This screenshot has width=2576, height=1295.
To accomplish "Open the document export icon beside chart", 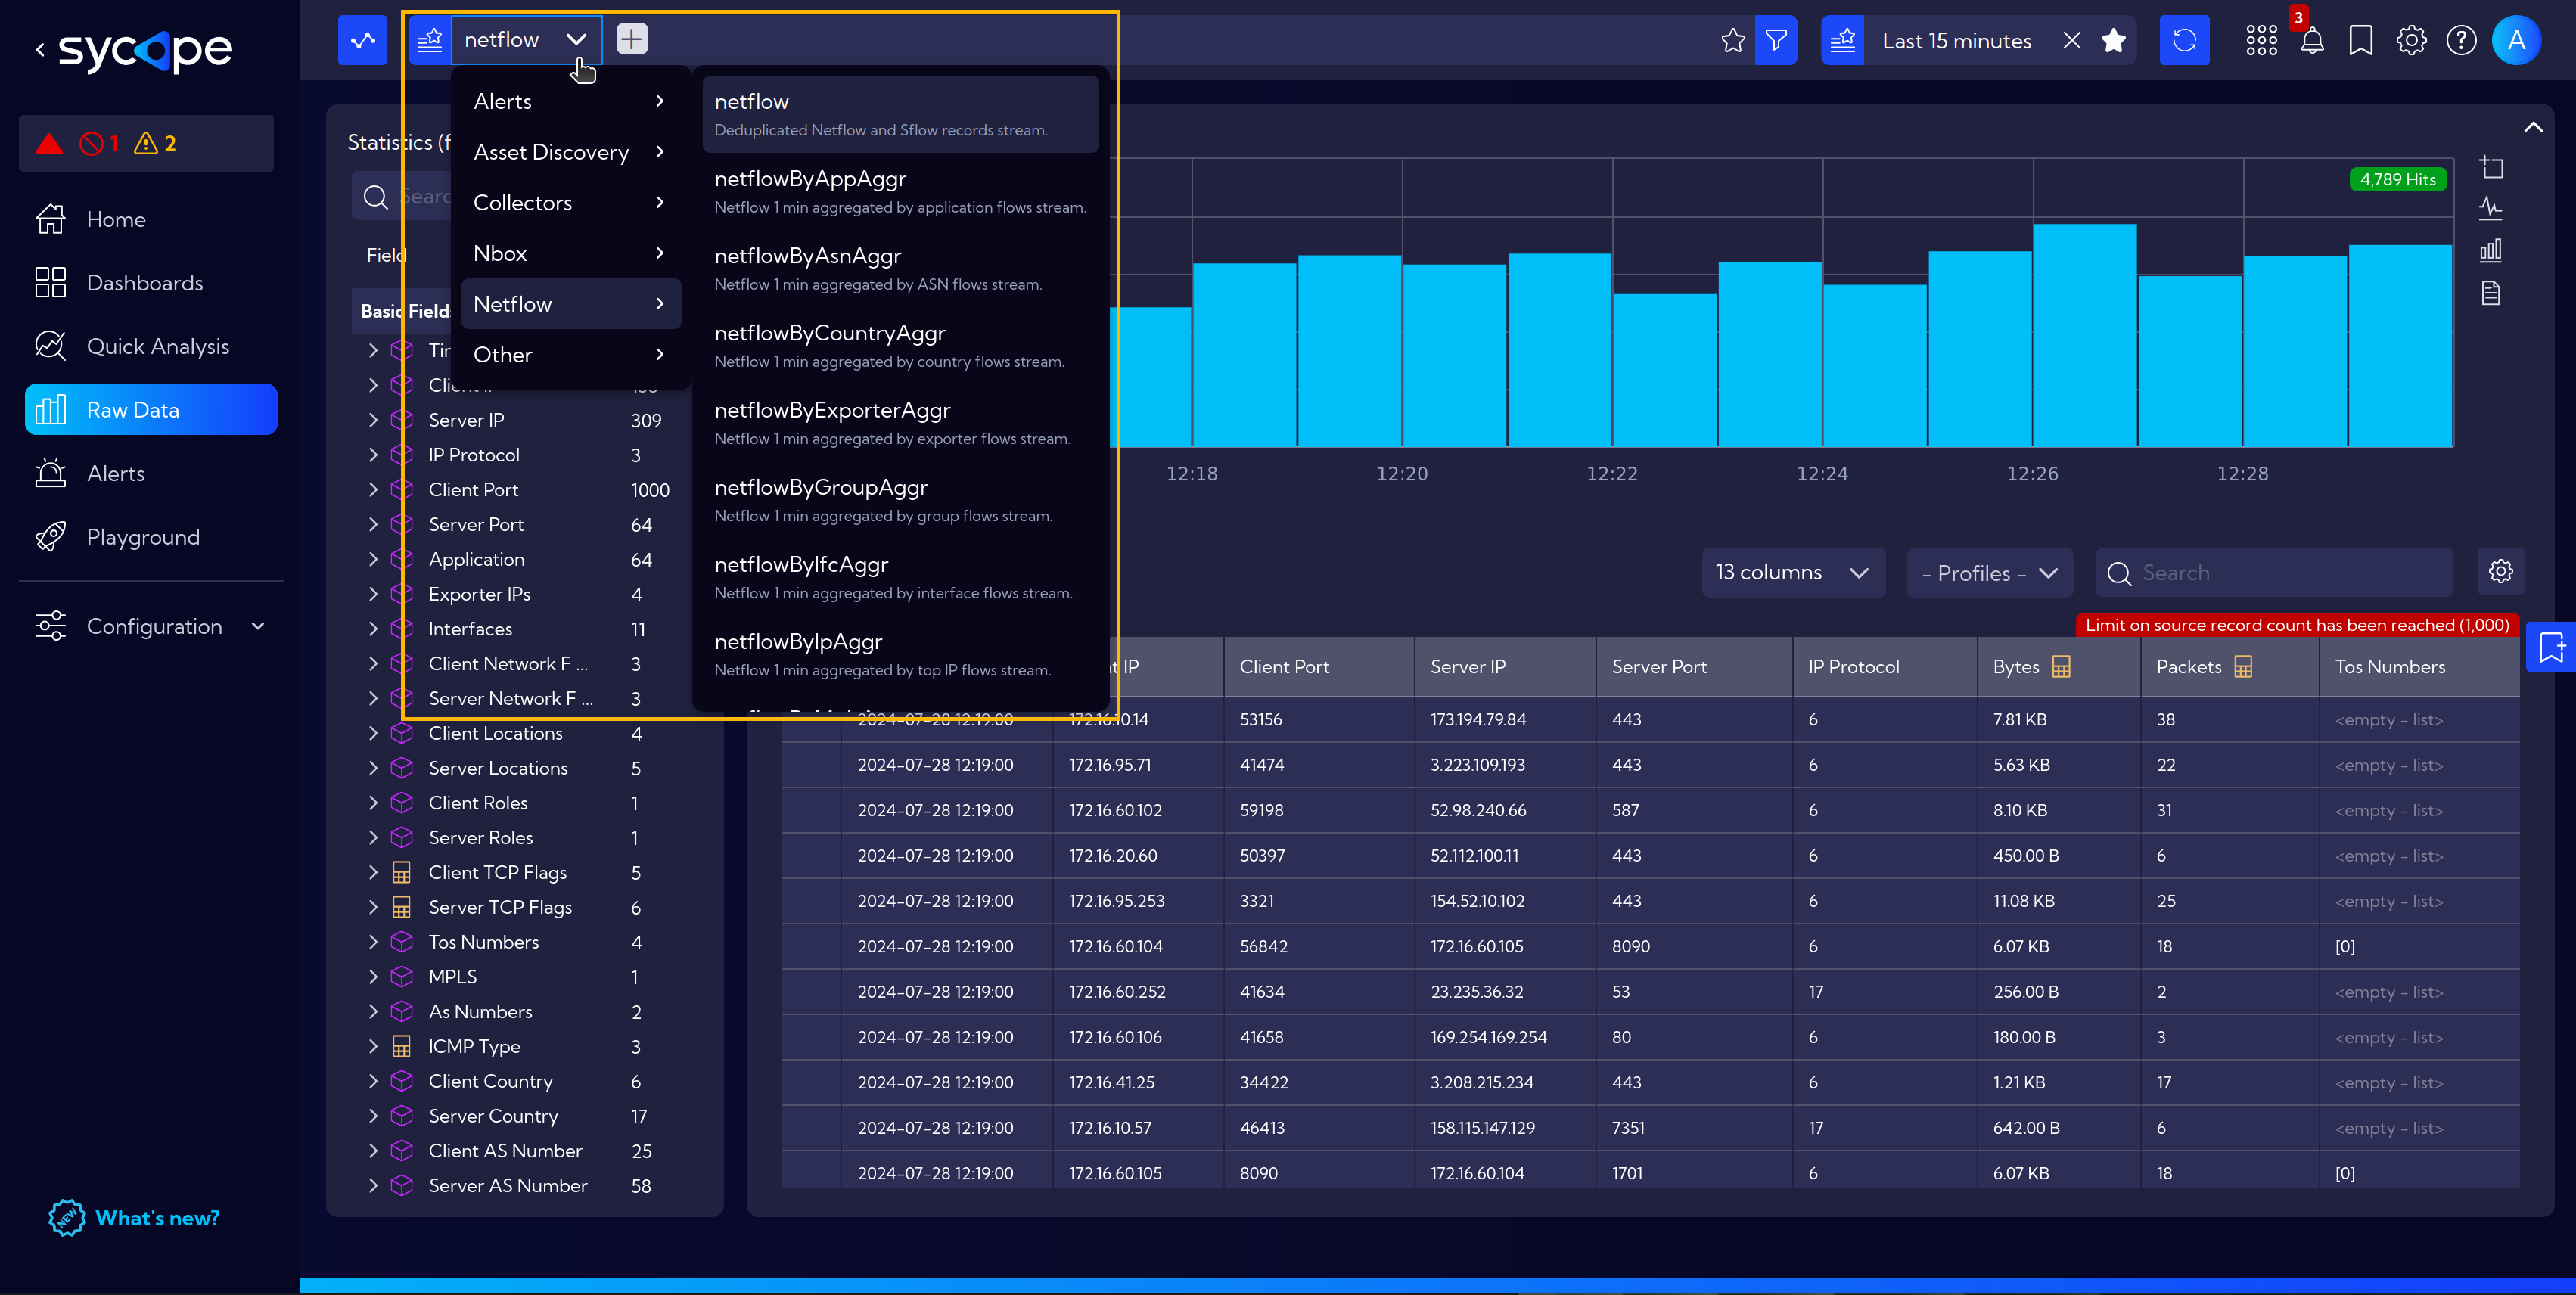I will [2491, 293].
